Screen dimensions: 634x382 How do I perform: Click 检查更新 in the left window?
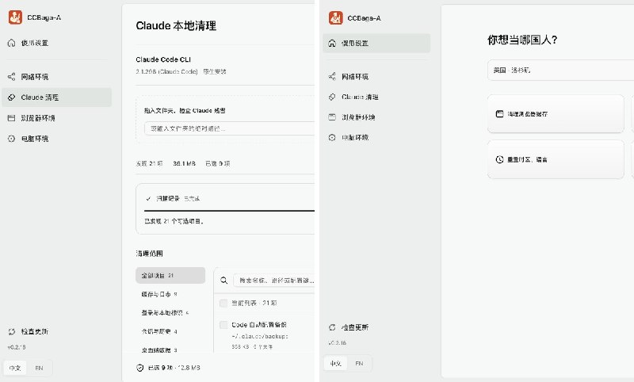coord(29,331)
